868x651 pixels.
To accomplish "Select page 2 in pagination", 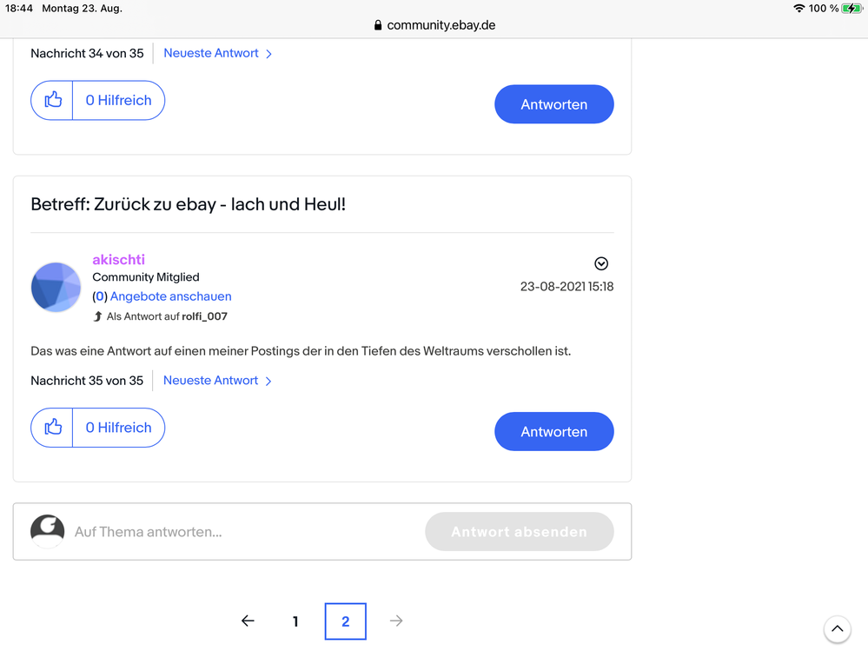I will point(345,621).
